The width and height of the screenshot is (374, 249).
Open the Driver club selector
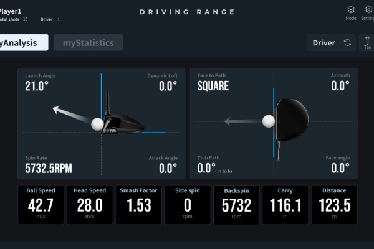[x=324, y=43]
